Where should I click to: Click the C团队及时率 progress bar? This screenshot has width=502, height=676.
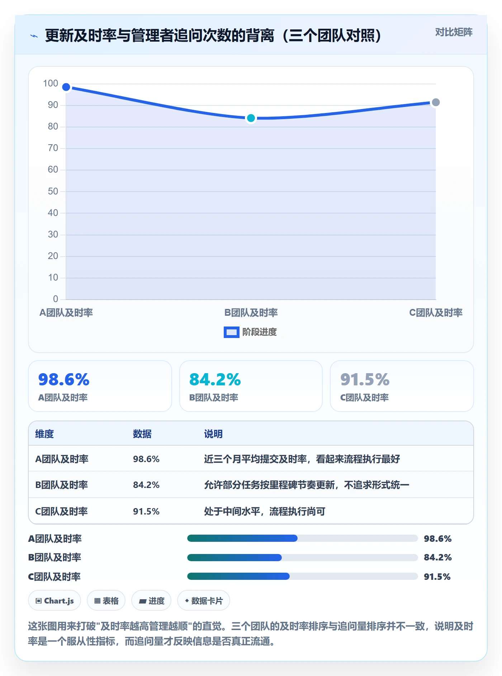[303, 576]
